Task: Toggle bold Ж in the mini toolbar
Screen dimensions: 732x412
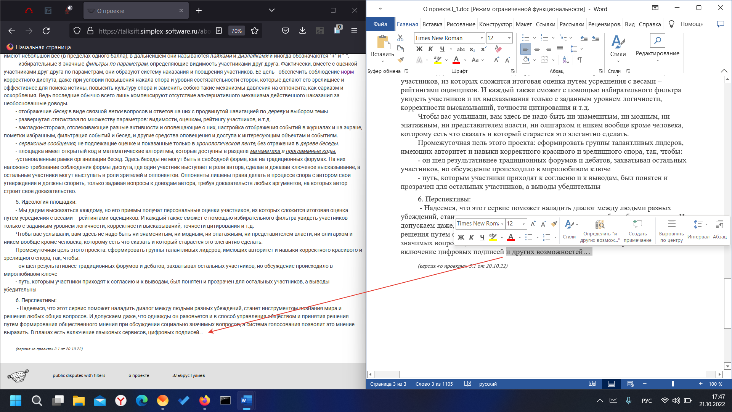Action: pos(461,237)
